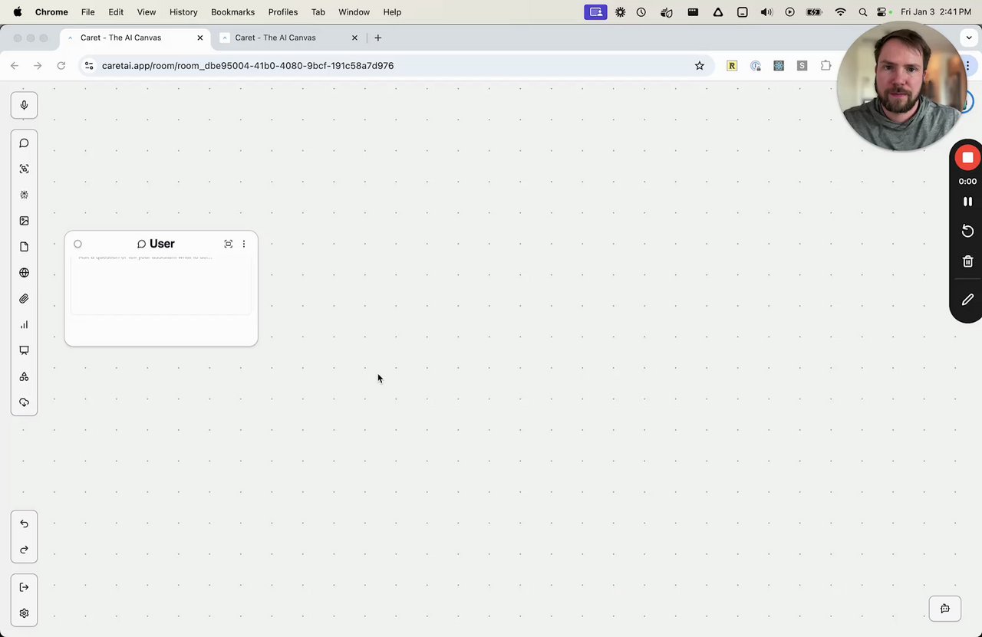Expand the tab search dropdown arrow
Image resolution: width=982 pixels, height=637 pixels.
[x=969, y=38]
